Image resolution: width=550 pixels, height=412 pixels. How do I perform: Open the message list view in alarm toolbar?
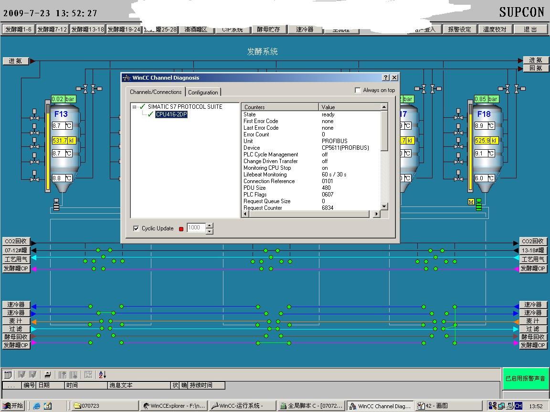tap(8, 375)
